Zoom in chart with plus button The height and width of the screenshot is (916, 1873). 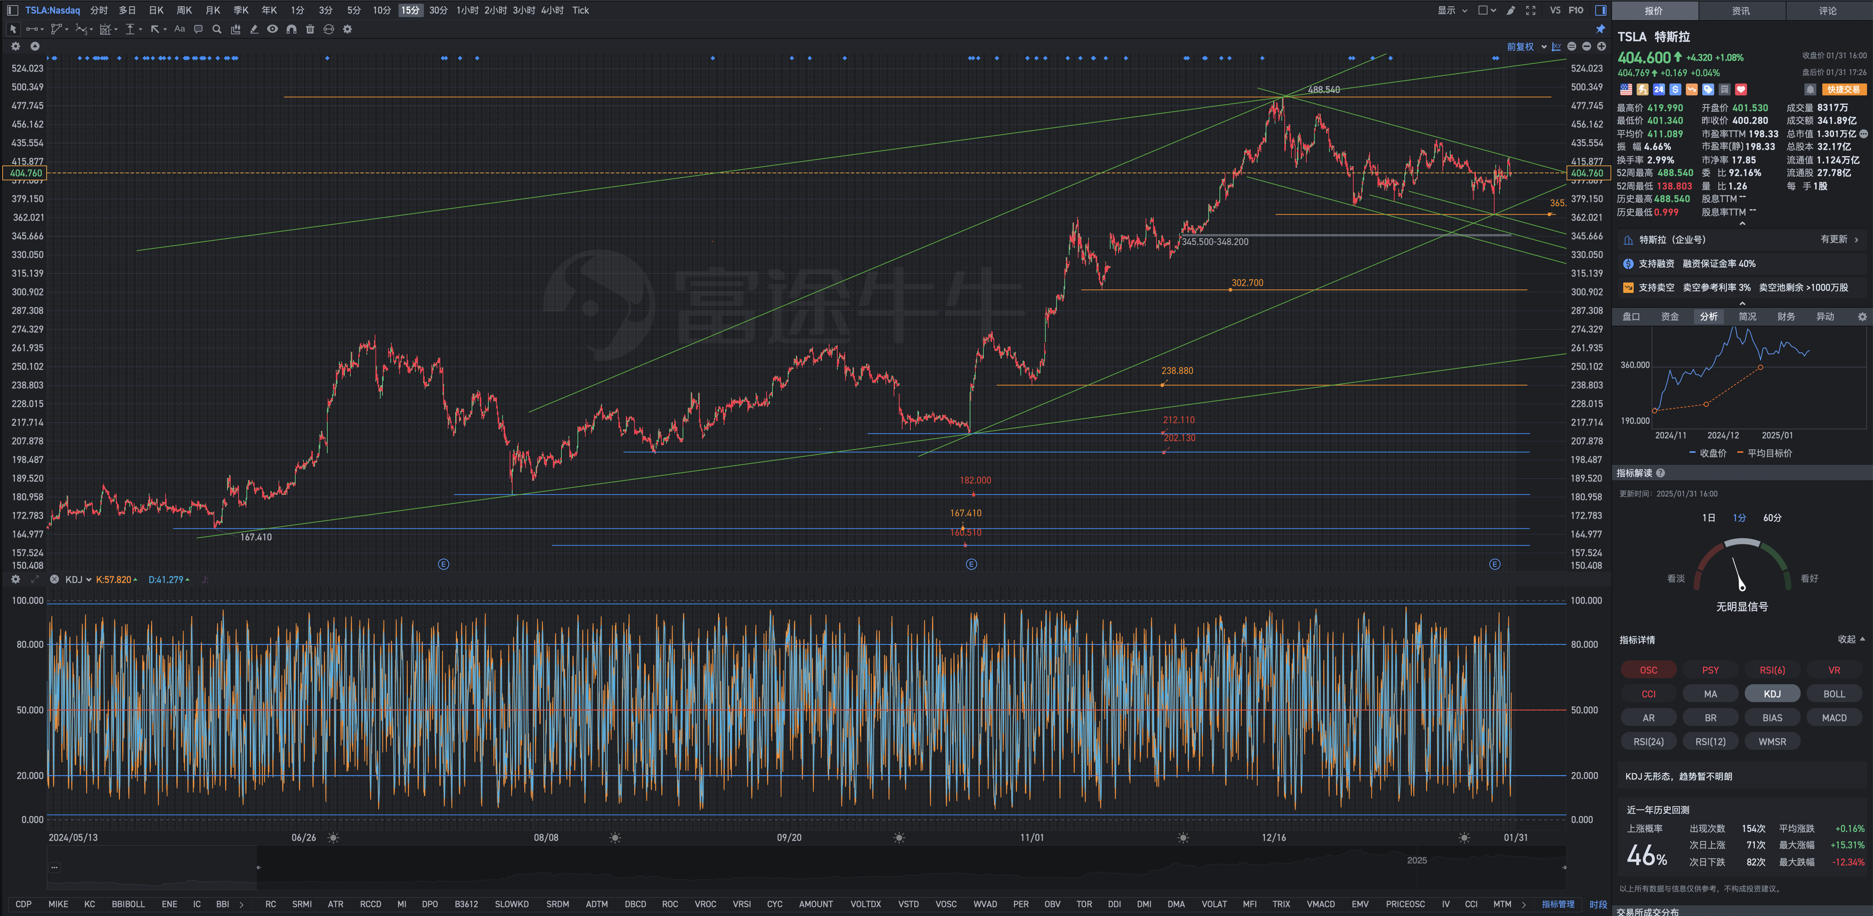point(1601,47)
